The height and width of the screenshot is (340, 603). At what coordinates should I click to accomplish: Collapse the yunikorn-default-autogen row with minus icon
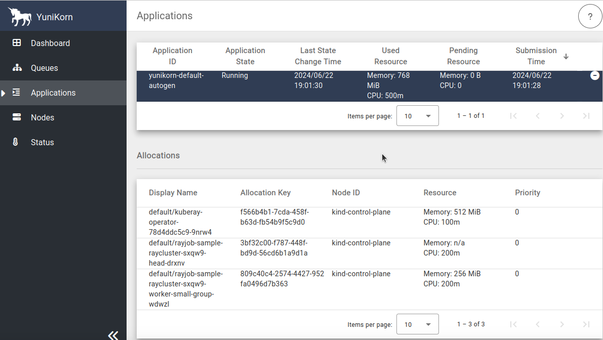coord(595,75)
